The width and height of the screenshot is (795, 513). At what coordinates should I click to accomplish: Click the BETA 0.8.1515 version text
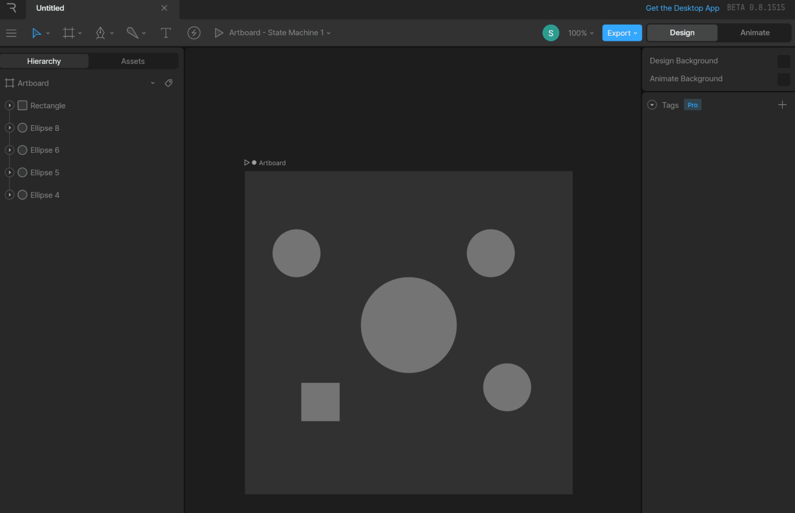click(756, 8)
